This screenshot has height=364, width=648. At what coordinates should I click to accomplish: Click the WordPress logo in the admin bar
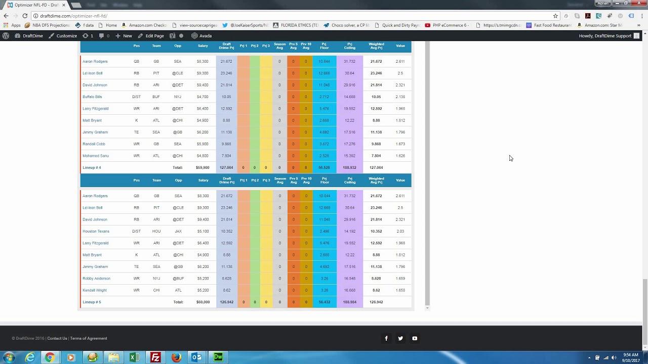click(6, 36)
